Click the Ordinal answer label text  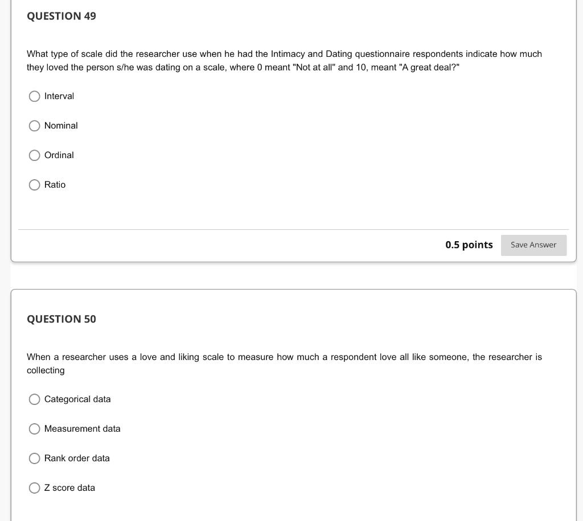tap(59, 155)
